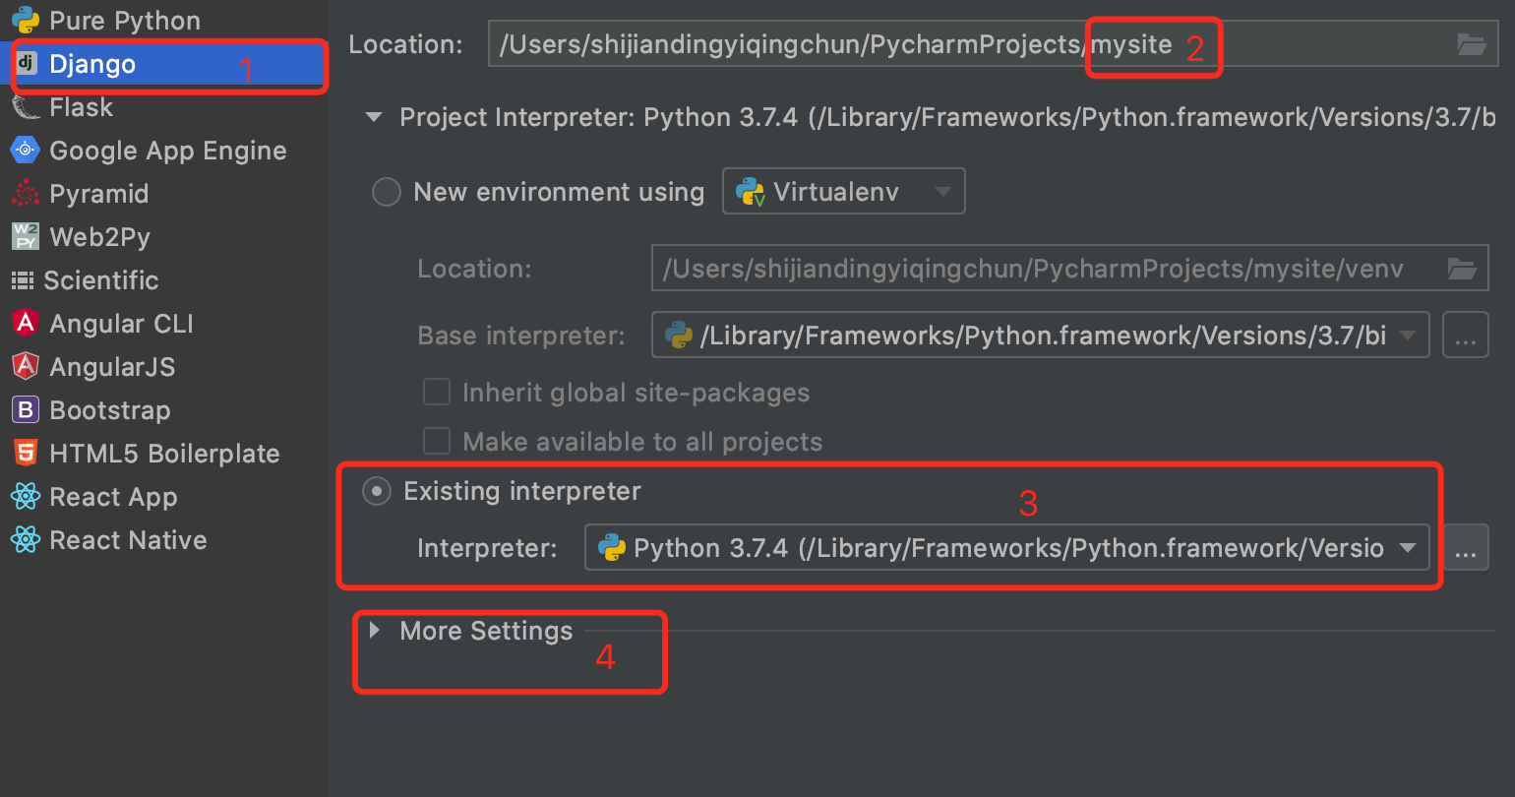
Task: Click the Project Interpreter: Python 3.7.4 heading
Action: click(x=947, y=117)
